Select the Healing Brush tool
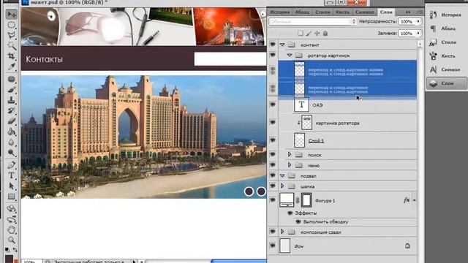This screenshot has width=468, height=263. click(12, 79)
